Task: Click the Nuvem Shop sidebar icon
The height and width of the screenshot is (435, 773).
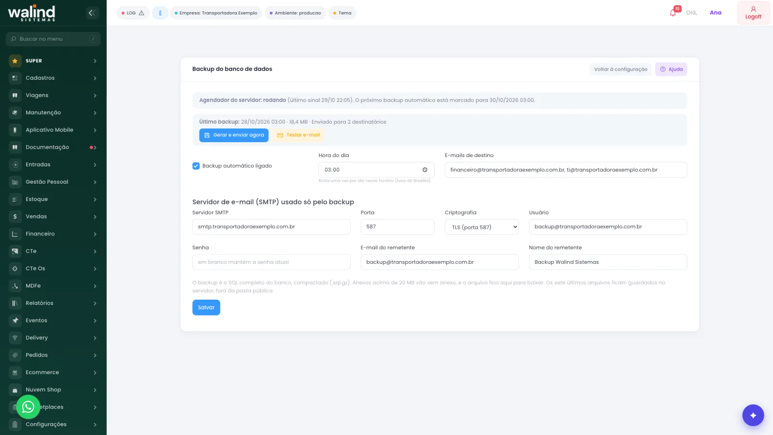Action: point(15,390)
